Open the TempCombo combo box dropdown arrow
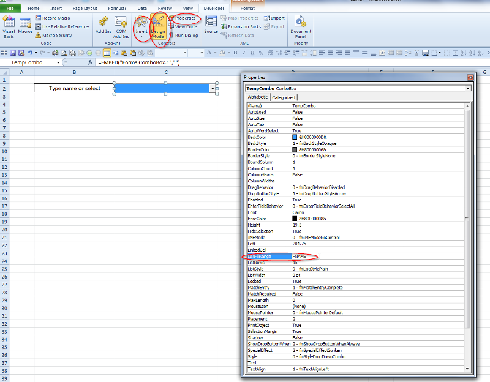 [x=213, y=88]
